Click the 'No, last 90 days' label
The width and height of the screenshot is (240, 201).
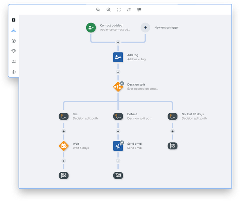coord(193,114)
